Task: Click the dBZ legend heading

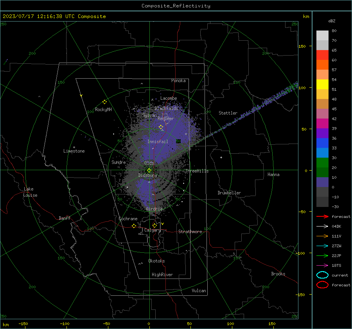Action: tap(332, 21)
